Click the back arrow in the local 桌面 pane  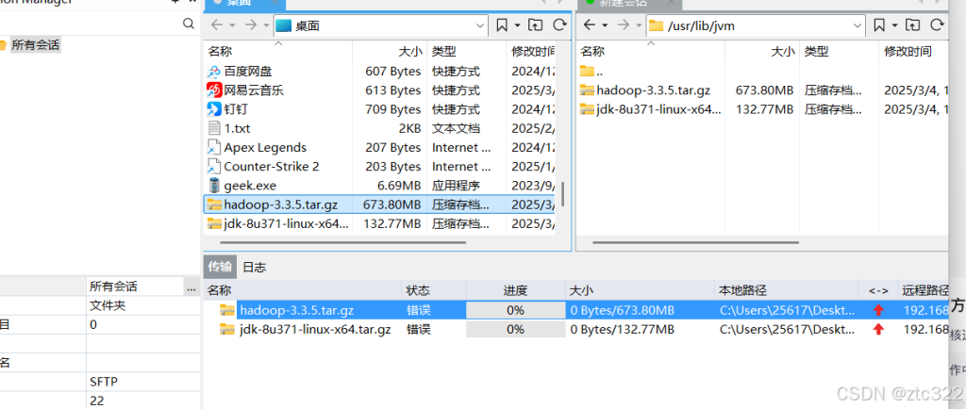point(217,25)
